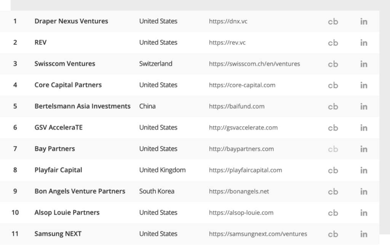Image resolution: width=390 pixels, height=245 pixels.
Task: Select the Bay Partners investor name
Action: click(x=55, y=149)
